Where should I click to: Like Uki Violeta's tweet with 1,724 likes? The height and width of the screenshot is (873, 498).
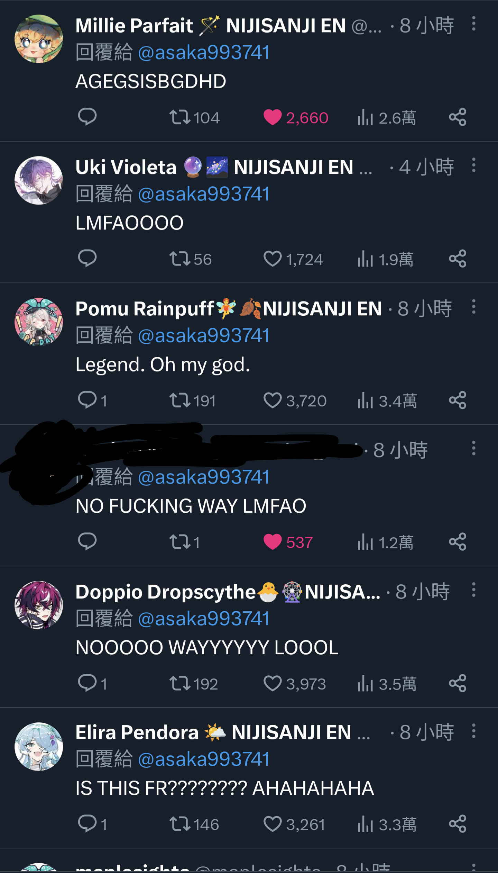(x=293, y=259)
